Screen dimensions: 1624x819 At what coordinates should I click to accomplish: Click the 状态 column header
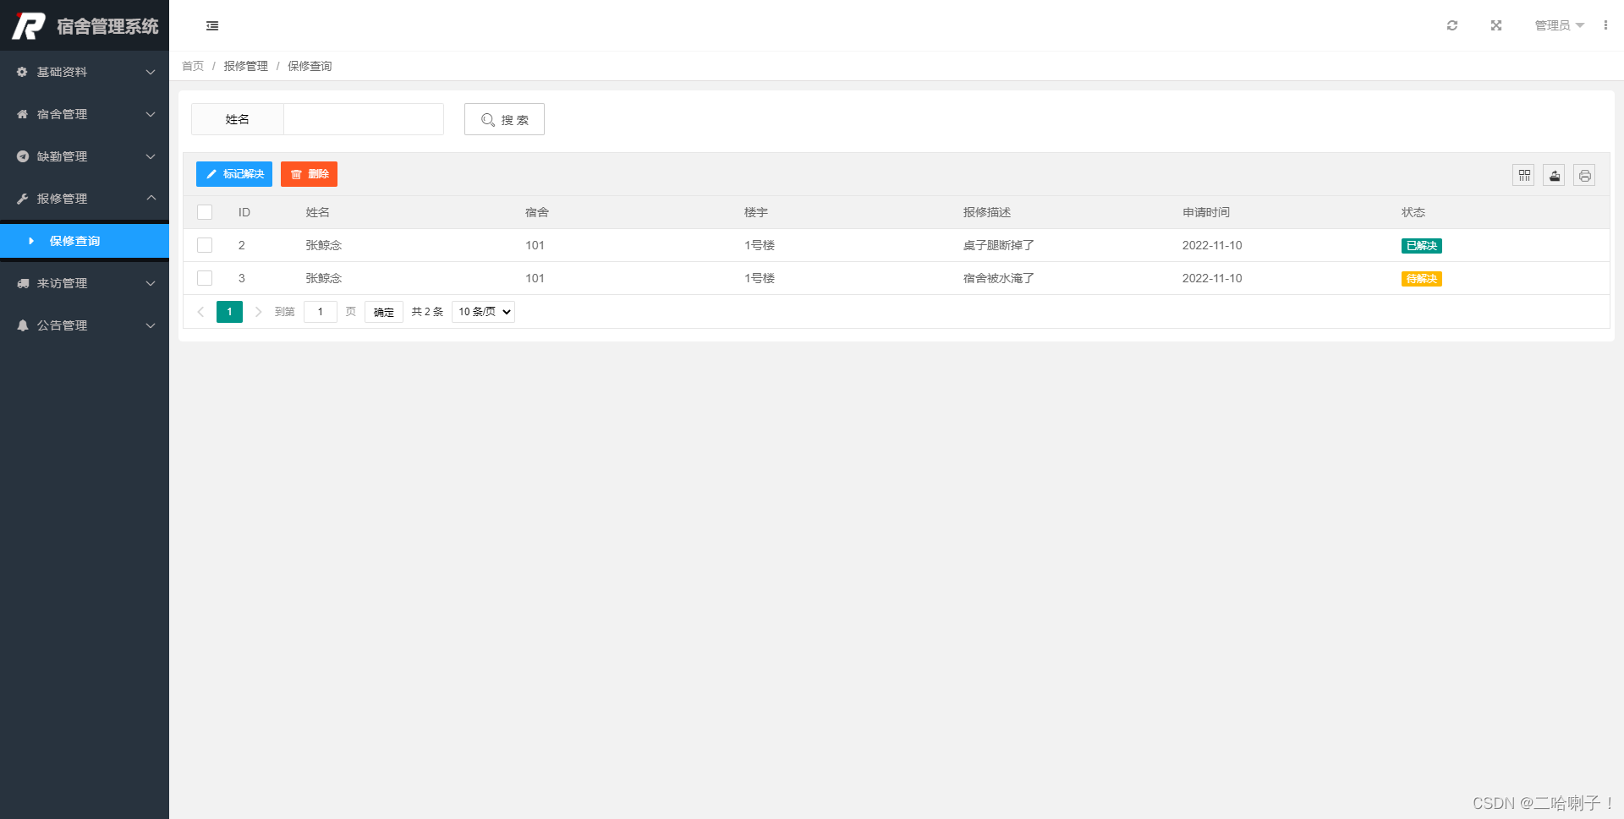[1413, 212]
